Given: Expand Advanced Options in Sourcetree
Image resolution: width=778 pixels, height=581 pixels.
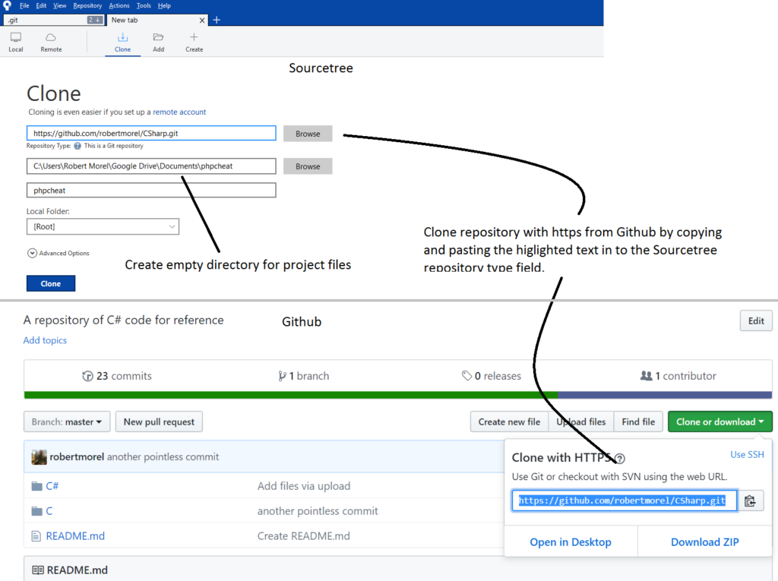Looking at the screenshot, I should [x=32, y=253].
